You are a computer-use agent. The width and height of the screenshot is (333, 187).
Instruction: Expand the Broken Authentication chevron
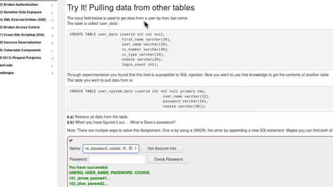pyautogui.click(x=52, y=5)
